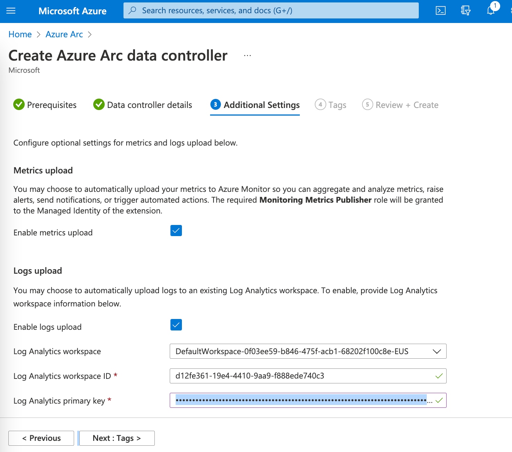This screenshot has height=452, width=512.
Task: Open Directories and subscriptions filter icon
Action: (465, 11)
